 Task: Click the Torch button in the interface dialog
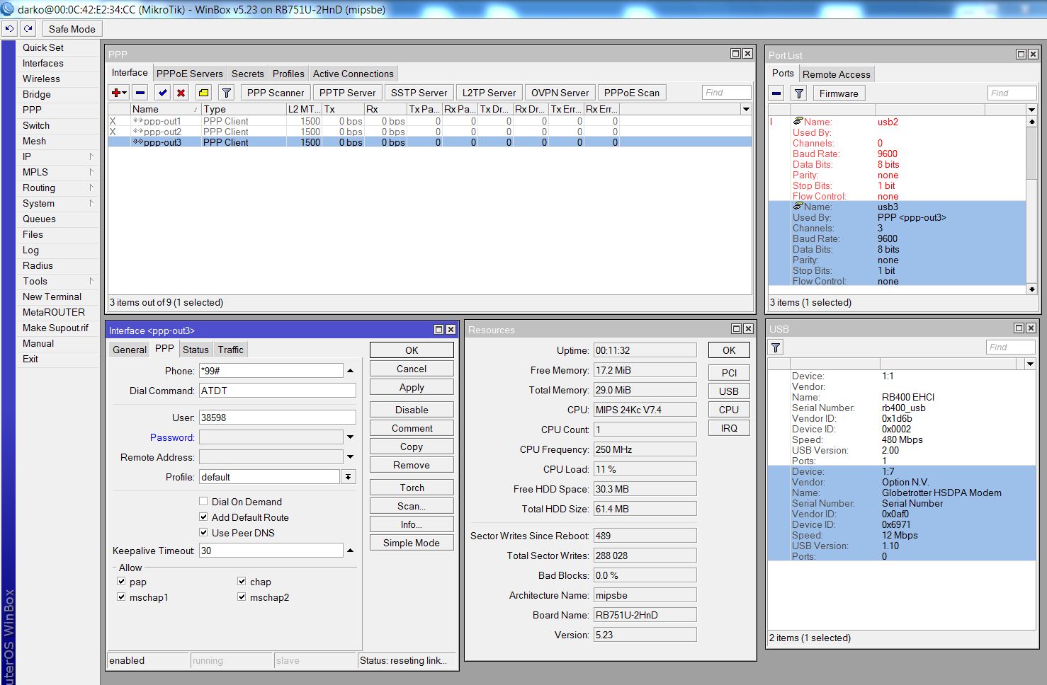tap(411, 487)
